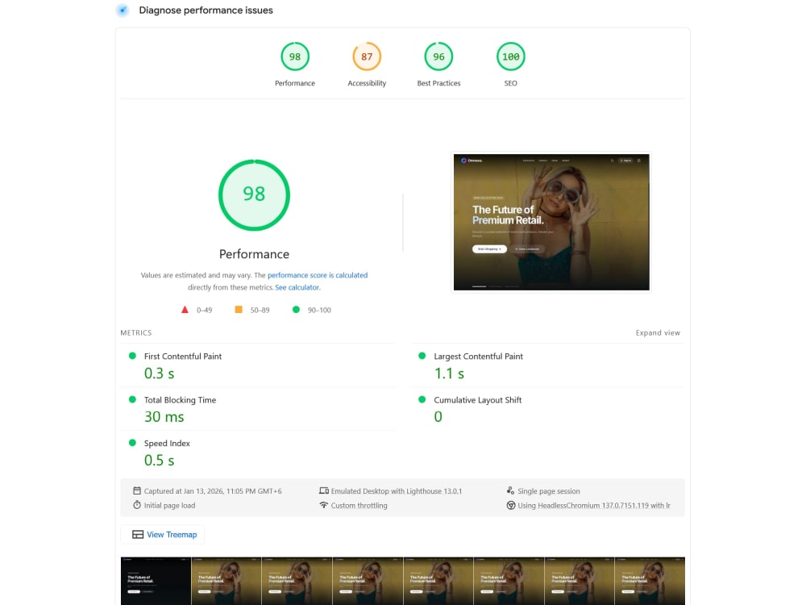Image resolution: width=806 pixels, height=605 pixels.
Task: Open the See calculator link
Action: (297, 288)
